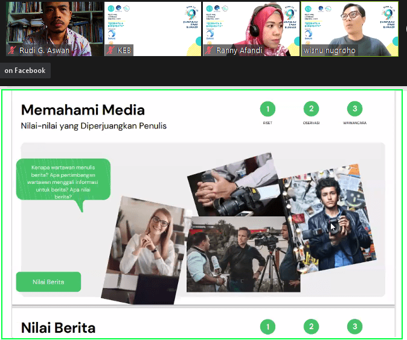This screenshot has height=340, width=407.
Task: Click the muted mic icon beside KEB
Action: click(111, 51)
